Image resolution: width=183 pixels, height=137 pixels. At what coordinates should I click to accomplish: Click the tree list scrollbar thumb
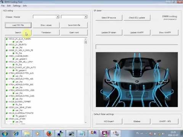point(86,42)
